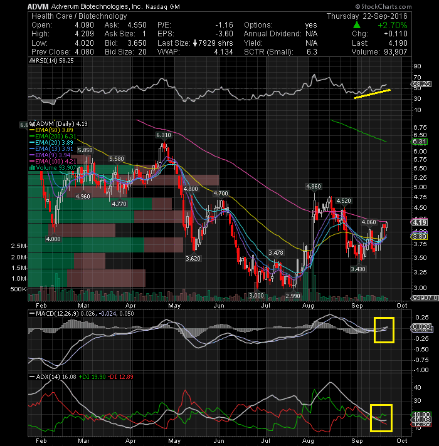Viewport: 439px width, 446px height.
Task: Click the yellow EMA(50) legend line
Action: pyautogui.click(x=32, y=130)
